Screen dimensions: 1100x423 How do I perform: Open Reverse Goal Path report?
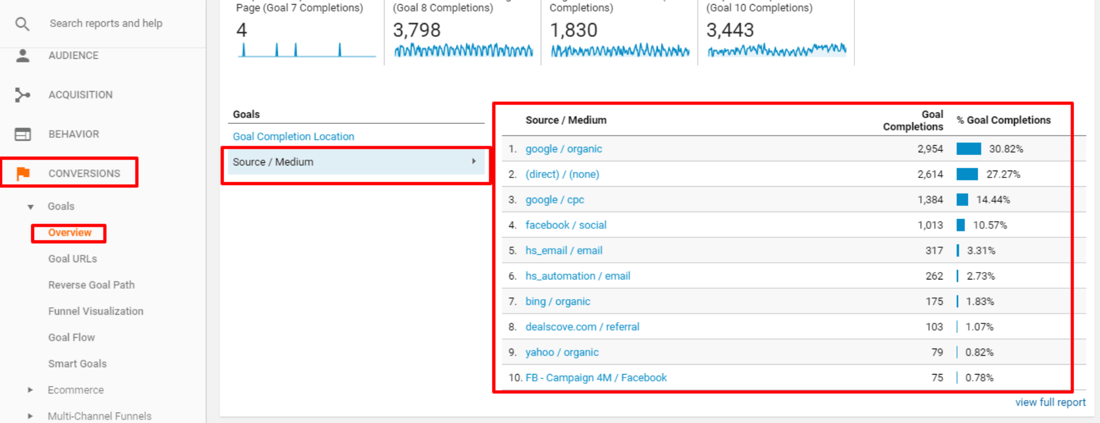(92, 285)
